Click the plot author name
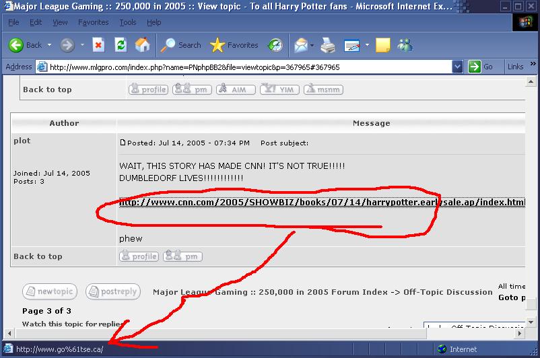The height and width of the screenshot is (358, 540). [x=22, y=141]
